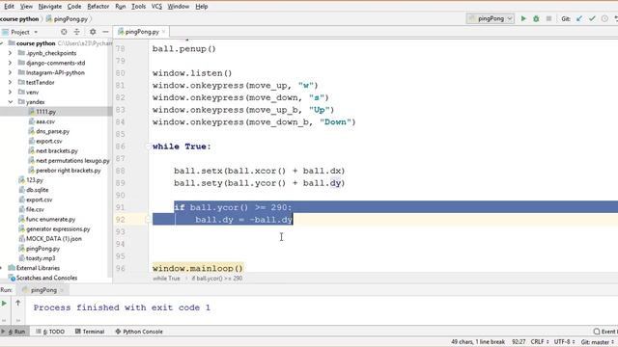This screenshot has height=347, width=618.
Task: Collapse the yandex folder
Action: click(x=11, y=102)
